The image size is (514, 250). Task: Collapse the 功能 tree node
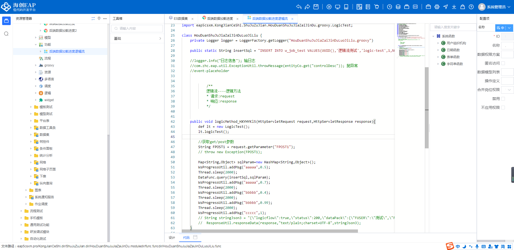point(36,45)
